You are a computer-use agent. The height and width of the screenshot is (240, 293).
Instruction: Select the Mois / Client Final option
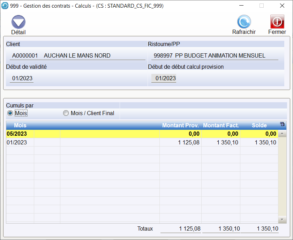[66, 113]
